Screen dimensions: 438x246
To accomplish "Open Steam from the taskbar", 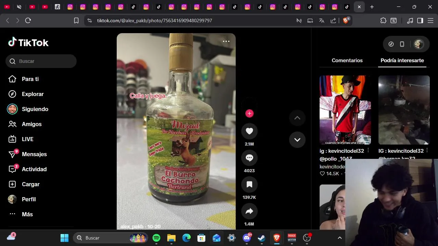I will tap(262, 238).
